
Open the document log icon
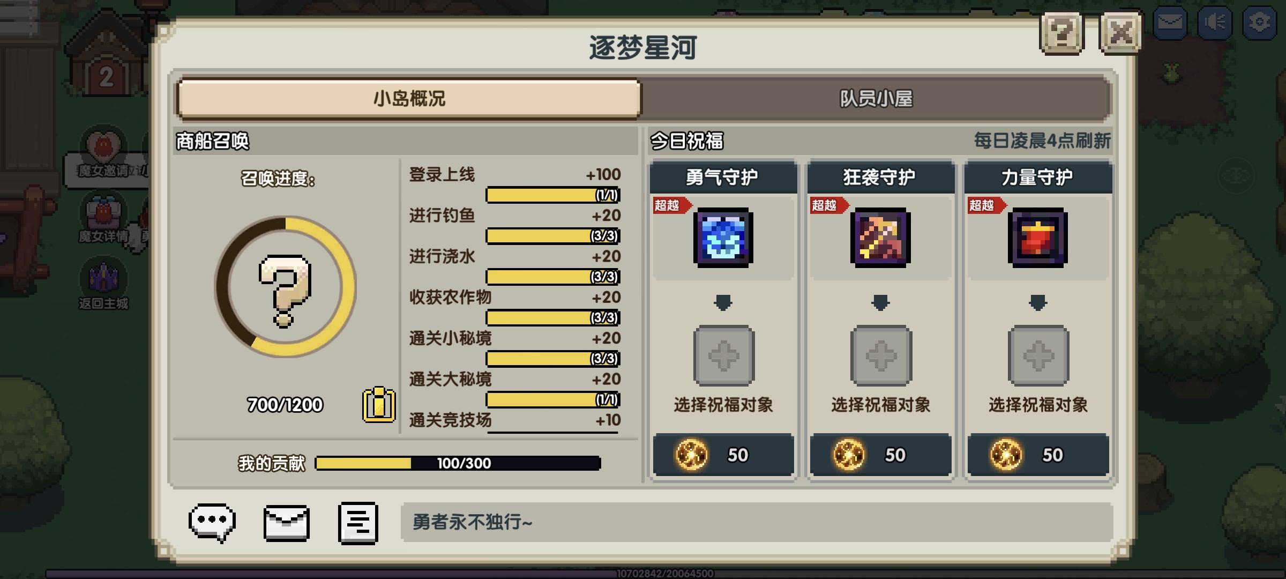tap(358, 523)
